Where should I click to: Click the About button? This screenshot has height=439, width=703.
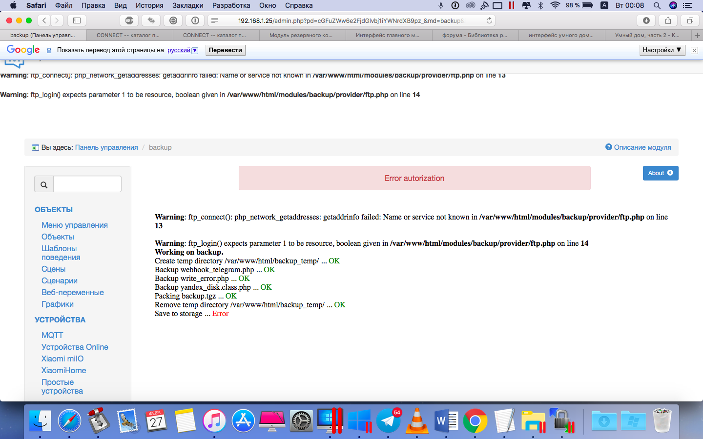tap(661, 173)
